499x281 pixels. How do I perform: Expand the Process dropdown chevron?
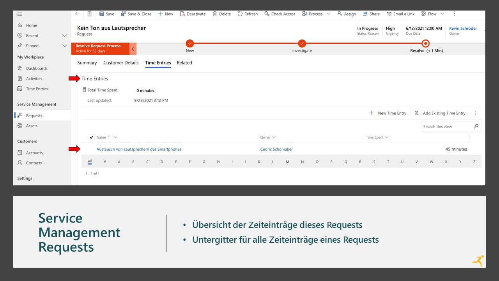[328, 14]
